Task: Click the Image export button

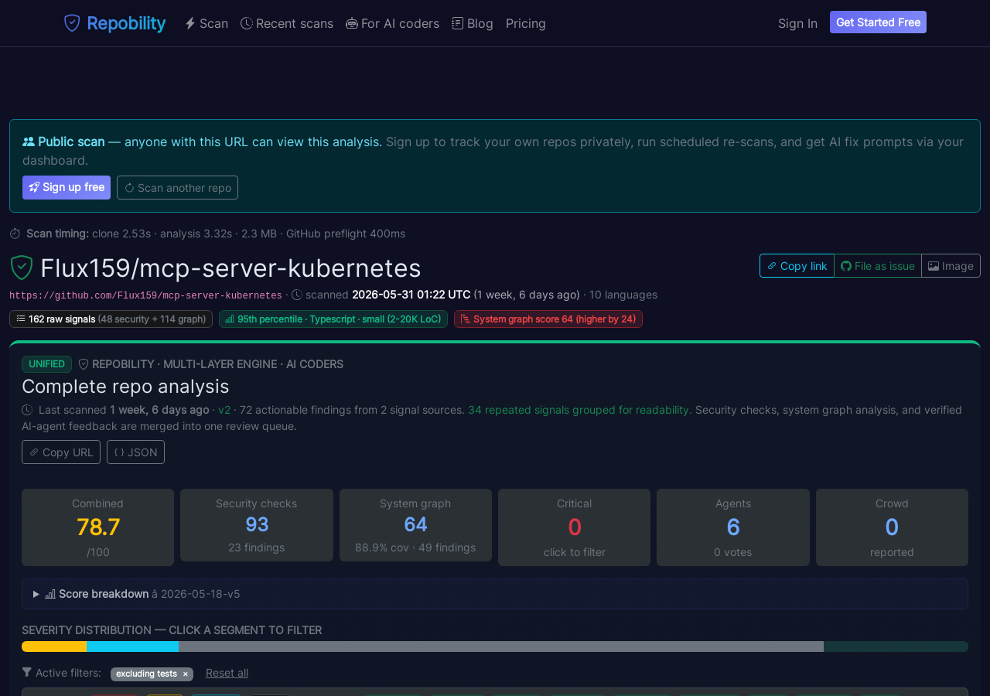Action: click(x=951, y=265)
